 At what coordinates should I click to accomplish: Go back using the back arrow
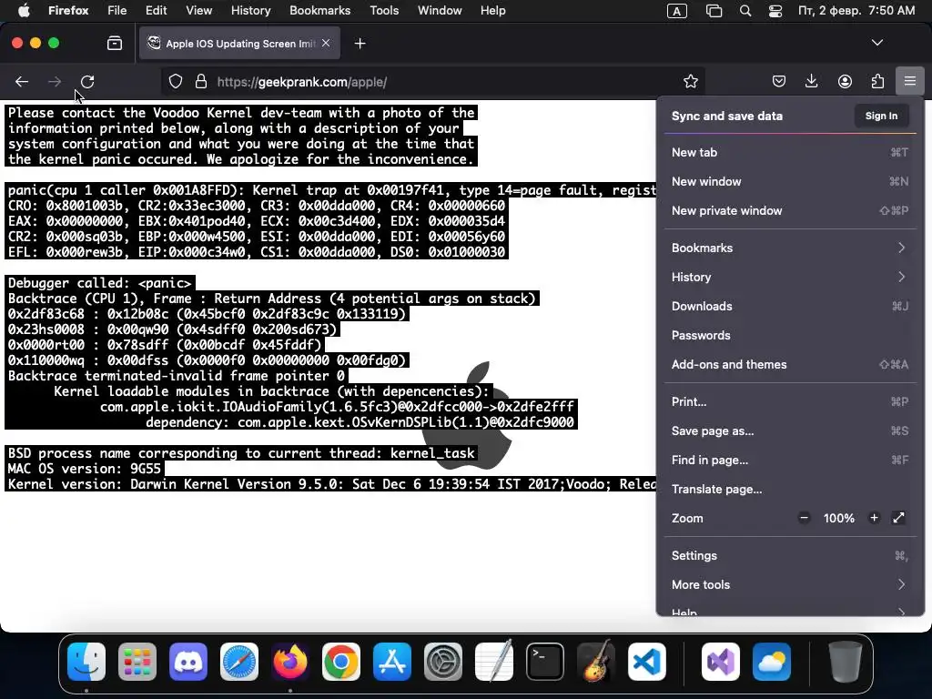22,81
